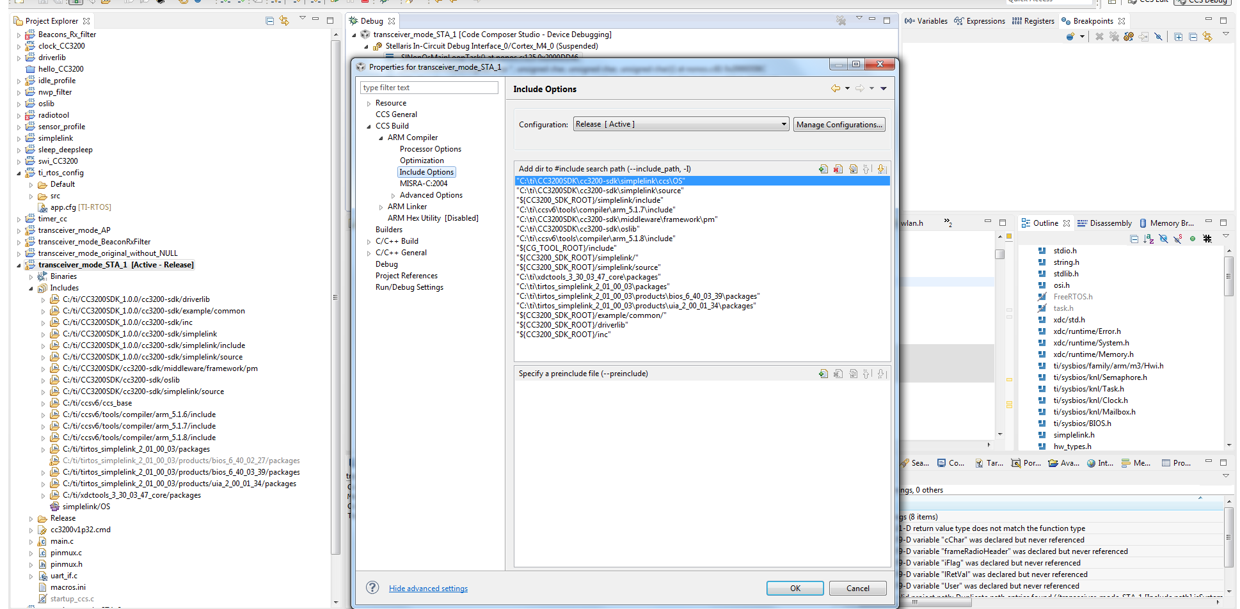1240x609 pixels.
Task: Switch to the Registers tab
Action: [x=1033, y=21]
